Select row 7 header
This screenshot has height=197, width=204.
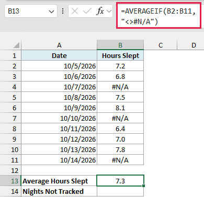click(10, 118)
